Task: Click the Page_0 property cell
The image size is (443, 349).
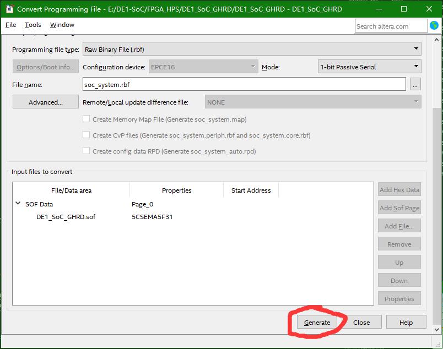Action: 142,204
